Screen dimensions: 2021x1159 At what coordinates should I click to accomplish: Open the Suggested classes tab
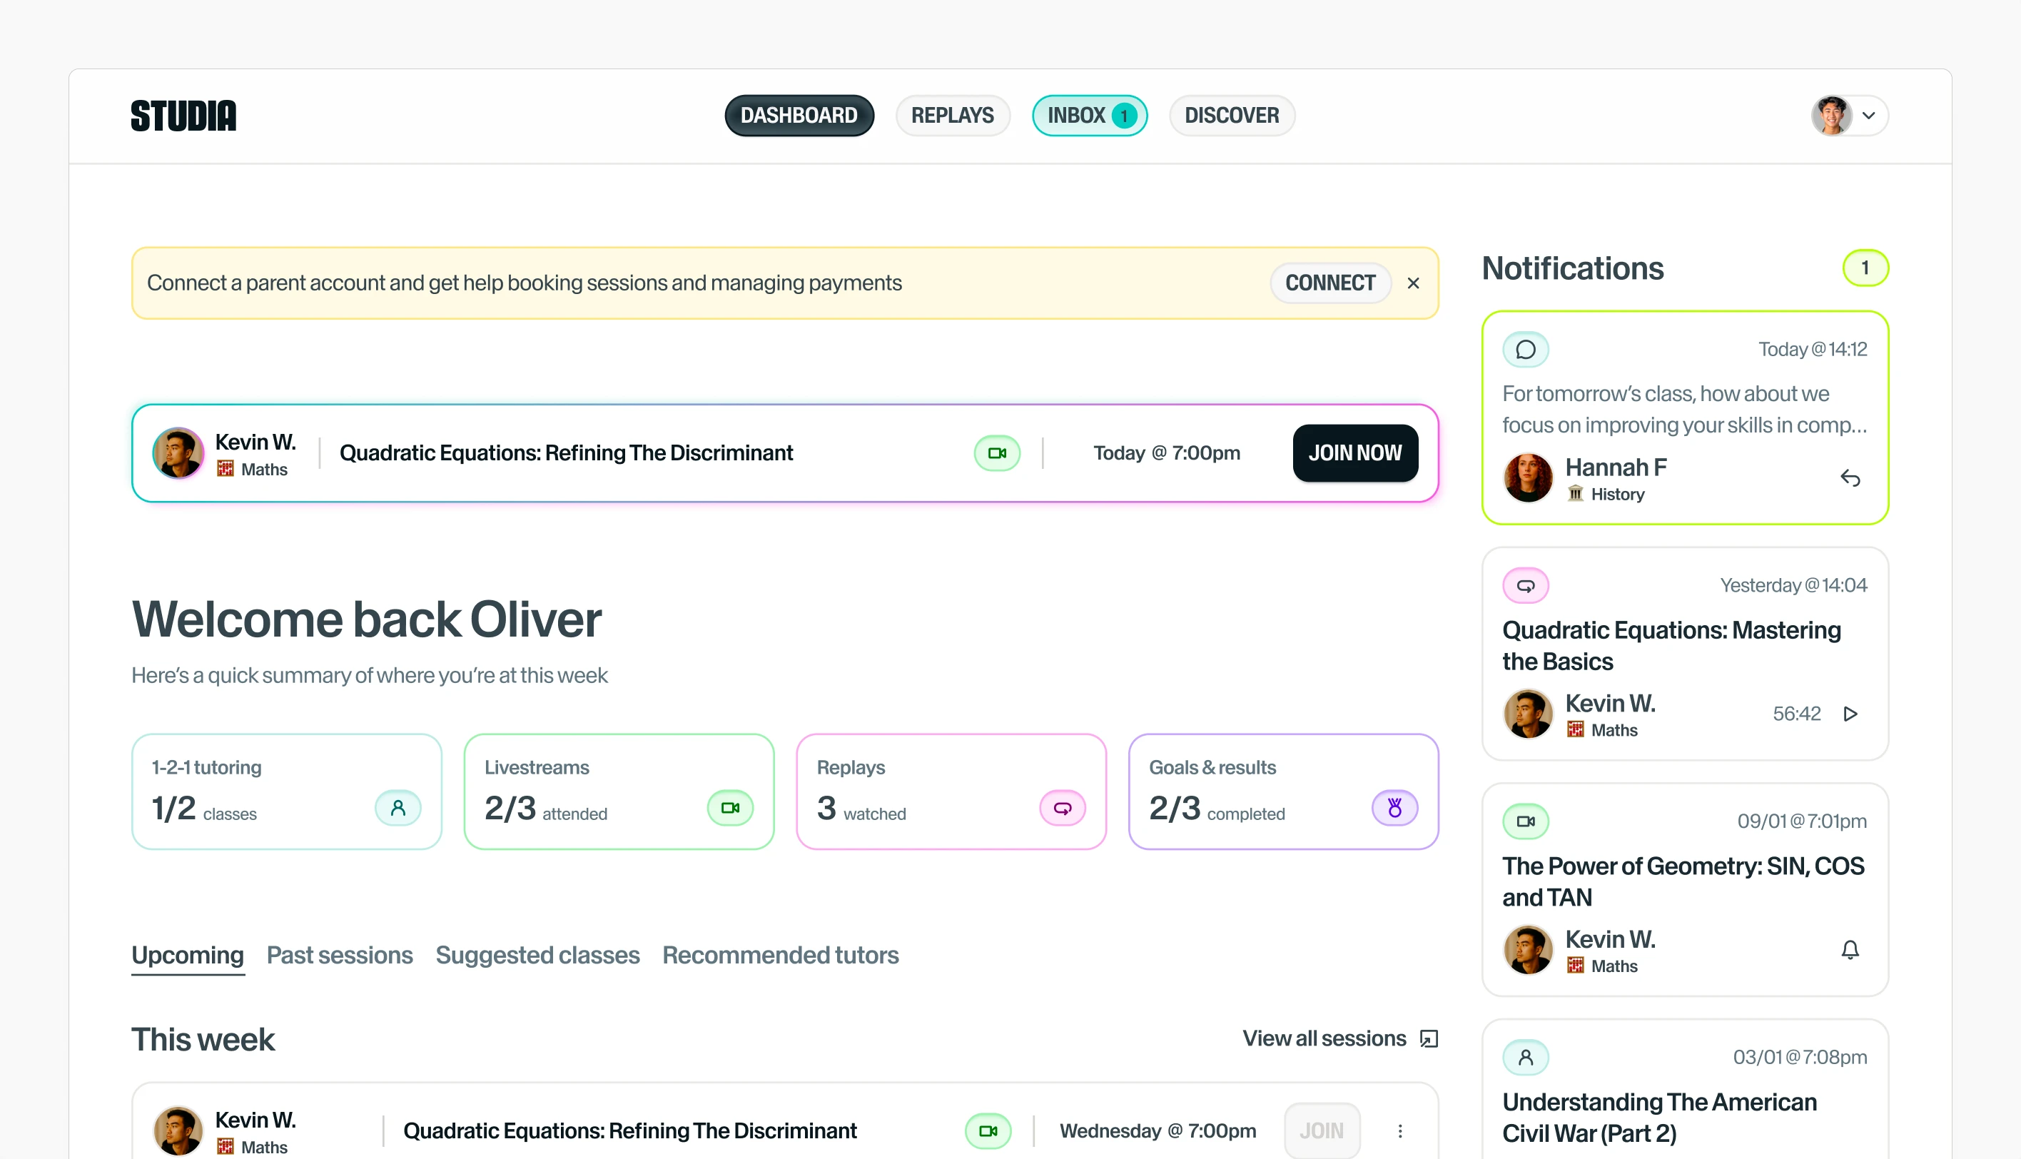537,955
